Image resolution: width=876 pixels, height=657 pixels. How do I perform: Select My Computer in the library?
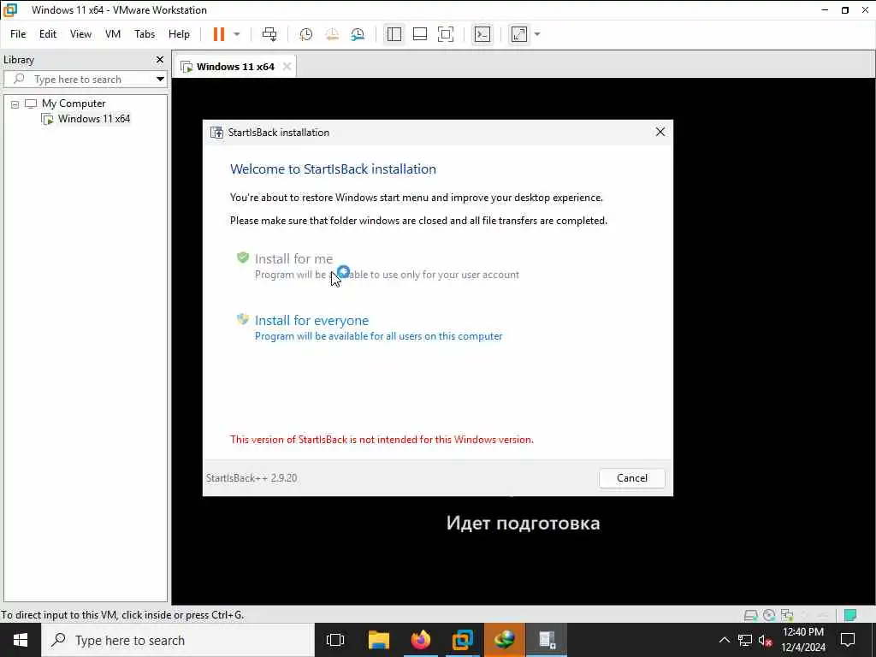[74, 104]
